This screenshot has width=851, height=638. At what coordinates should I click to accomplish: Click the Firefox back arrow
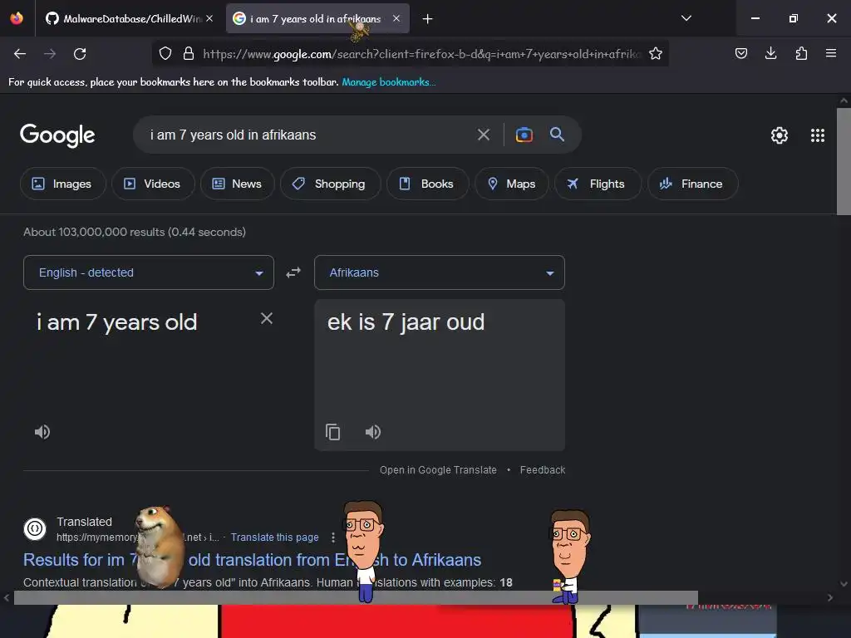tap(20, 54)
